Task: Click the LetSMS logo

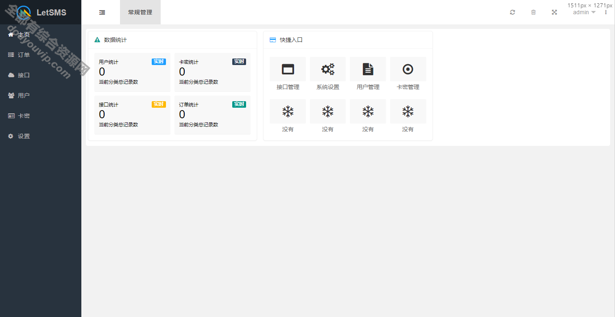Action: click(x=24, y=12)
